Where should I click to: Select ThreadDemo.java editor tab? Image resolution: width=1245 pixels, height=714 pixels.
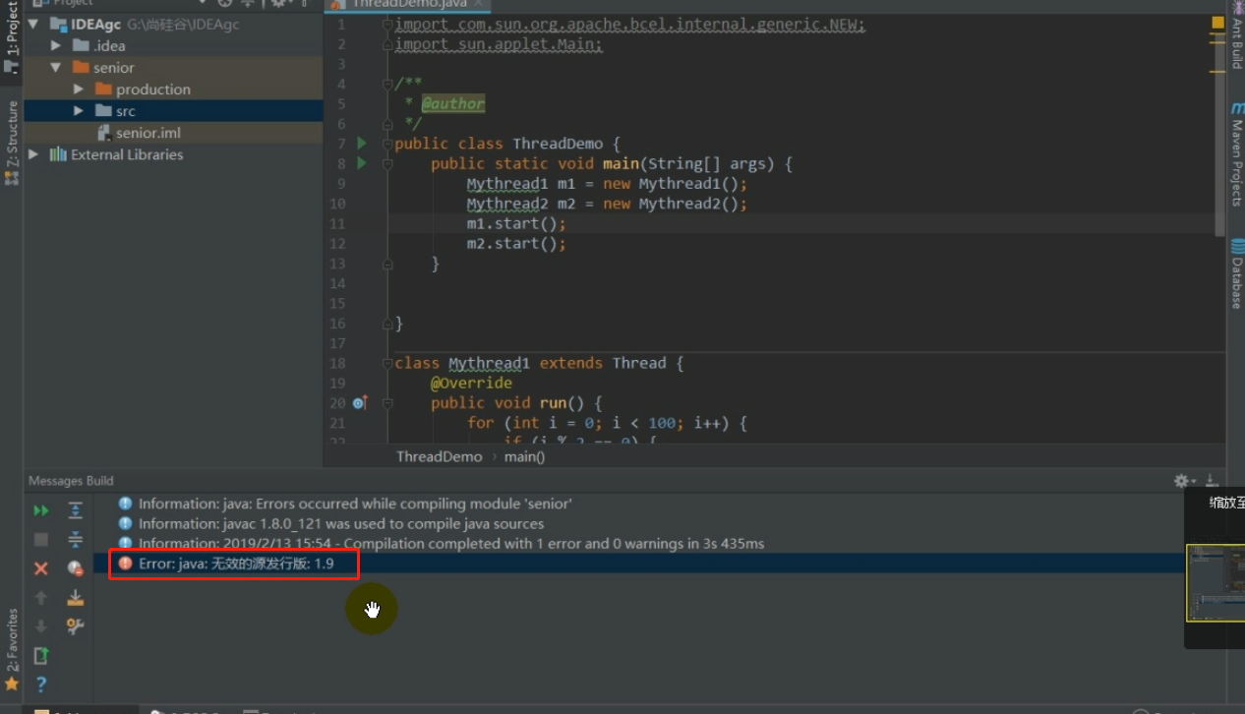[x=407, y=4]
